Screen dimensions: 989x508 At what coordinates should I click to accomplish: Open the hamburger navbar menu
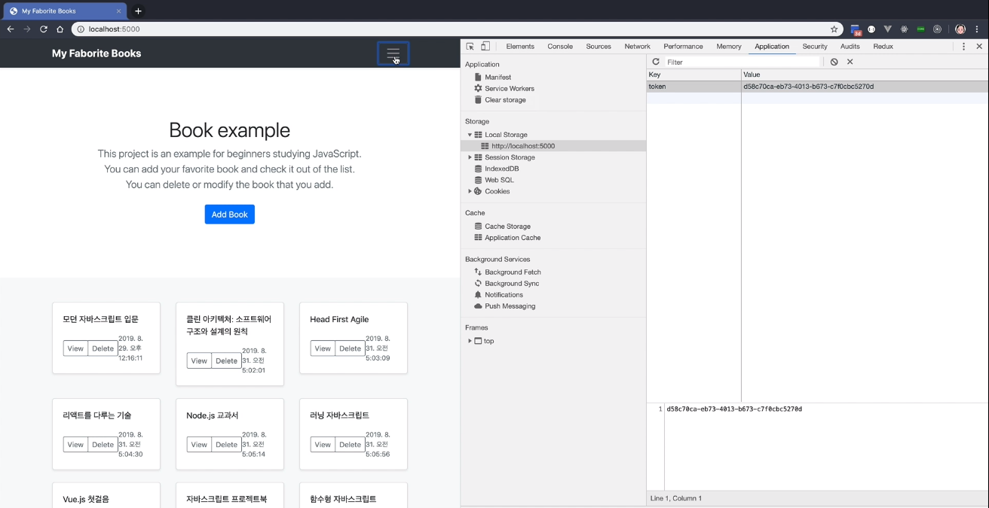tap(393, 53)
